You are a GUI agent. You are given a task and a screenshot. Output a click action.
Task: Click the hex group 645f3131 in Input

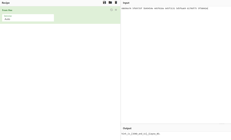coord(170,8)
